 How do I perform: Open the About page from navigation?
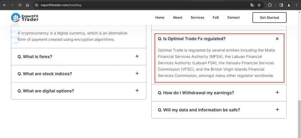pyautogui.click(x=177, y=18)
